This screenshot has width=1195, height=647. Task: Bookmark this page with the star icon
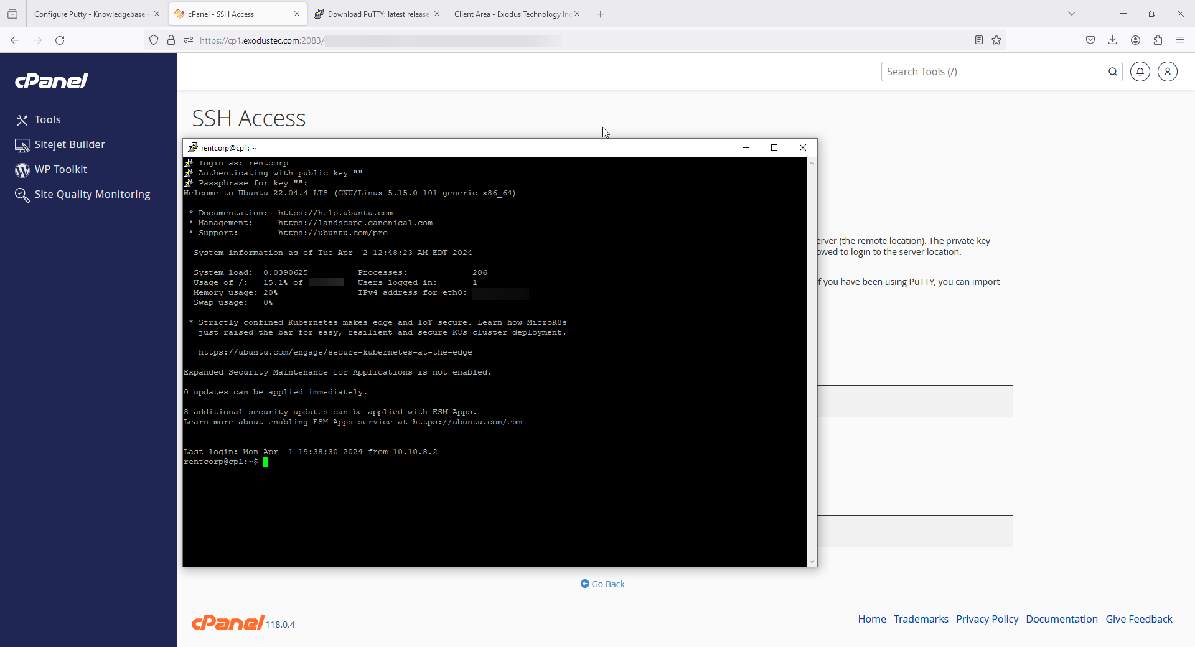(x=996, y=40)
